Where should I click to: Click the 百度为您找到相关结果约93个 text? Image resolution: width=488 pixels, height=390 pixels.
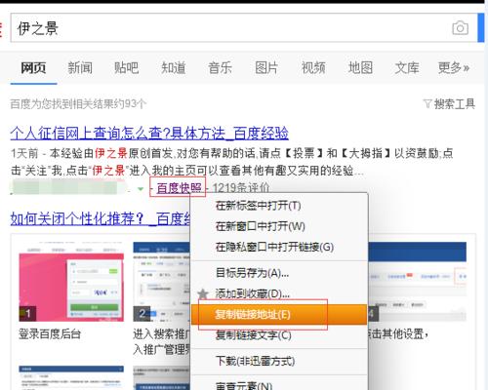point(78,104)
